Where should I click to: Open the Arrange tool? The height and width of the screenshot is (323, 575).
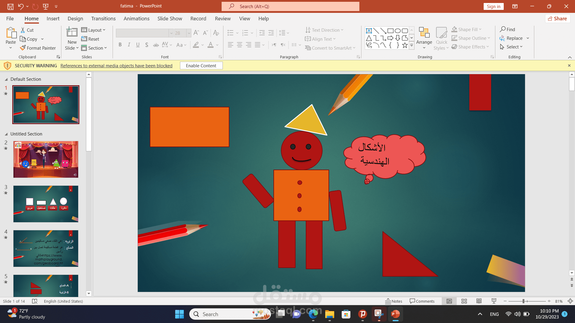pyautogui.click(x=424, y=38)
